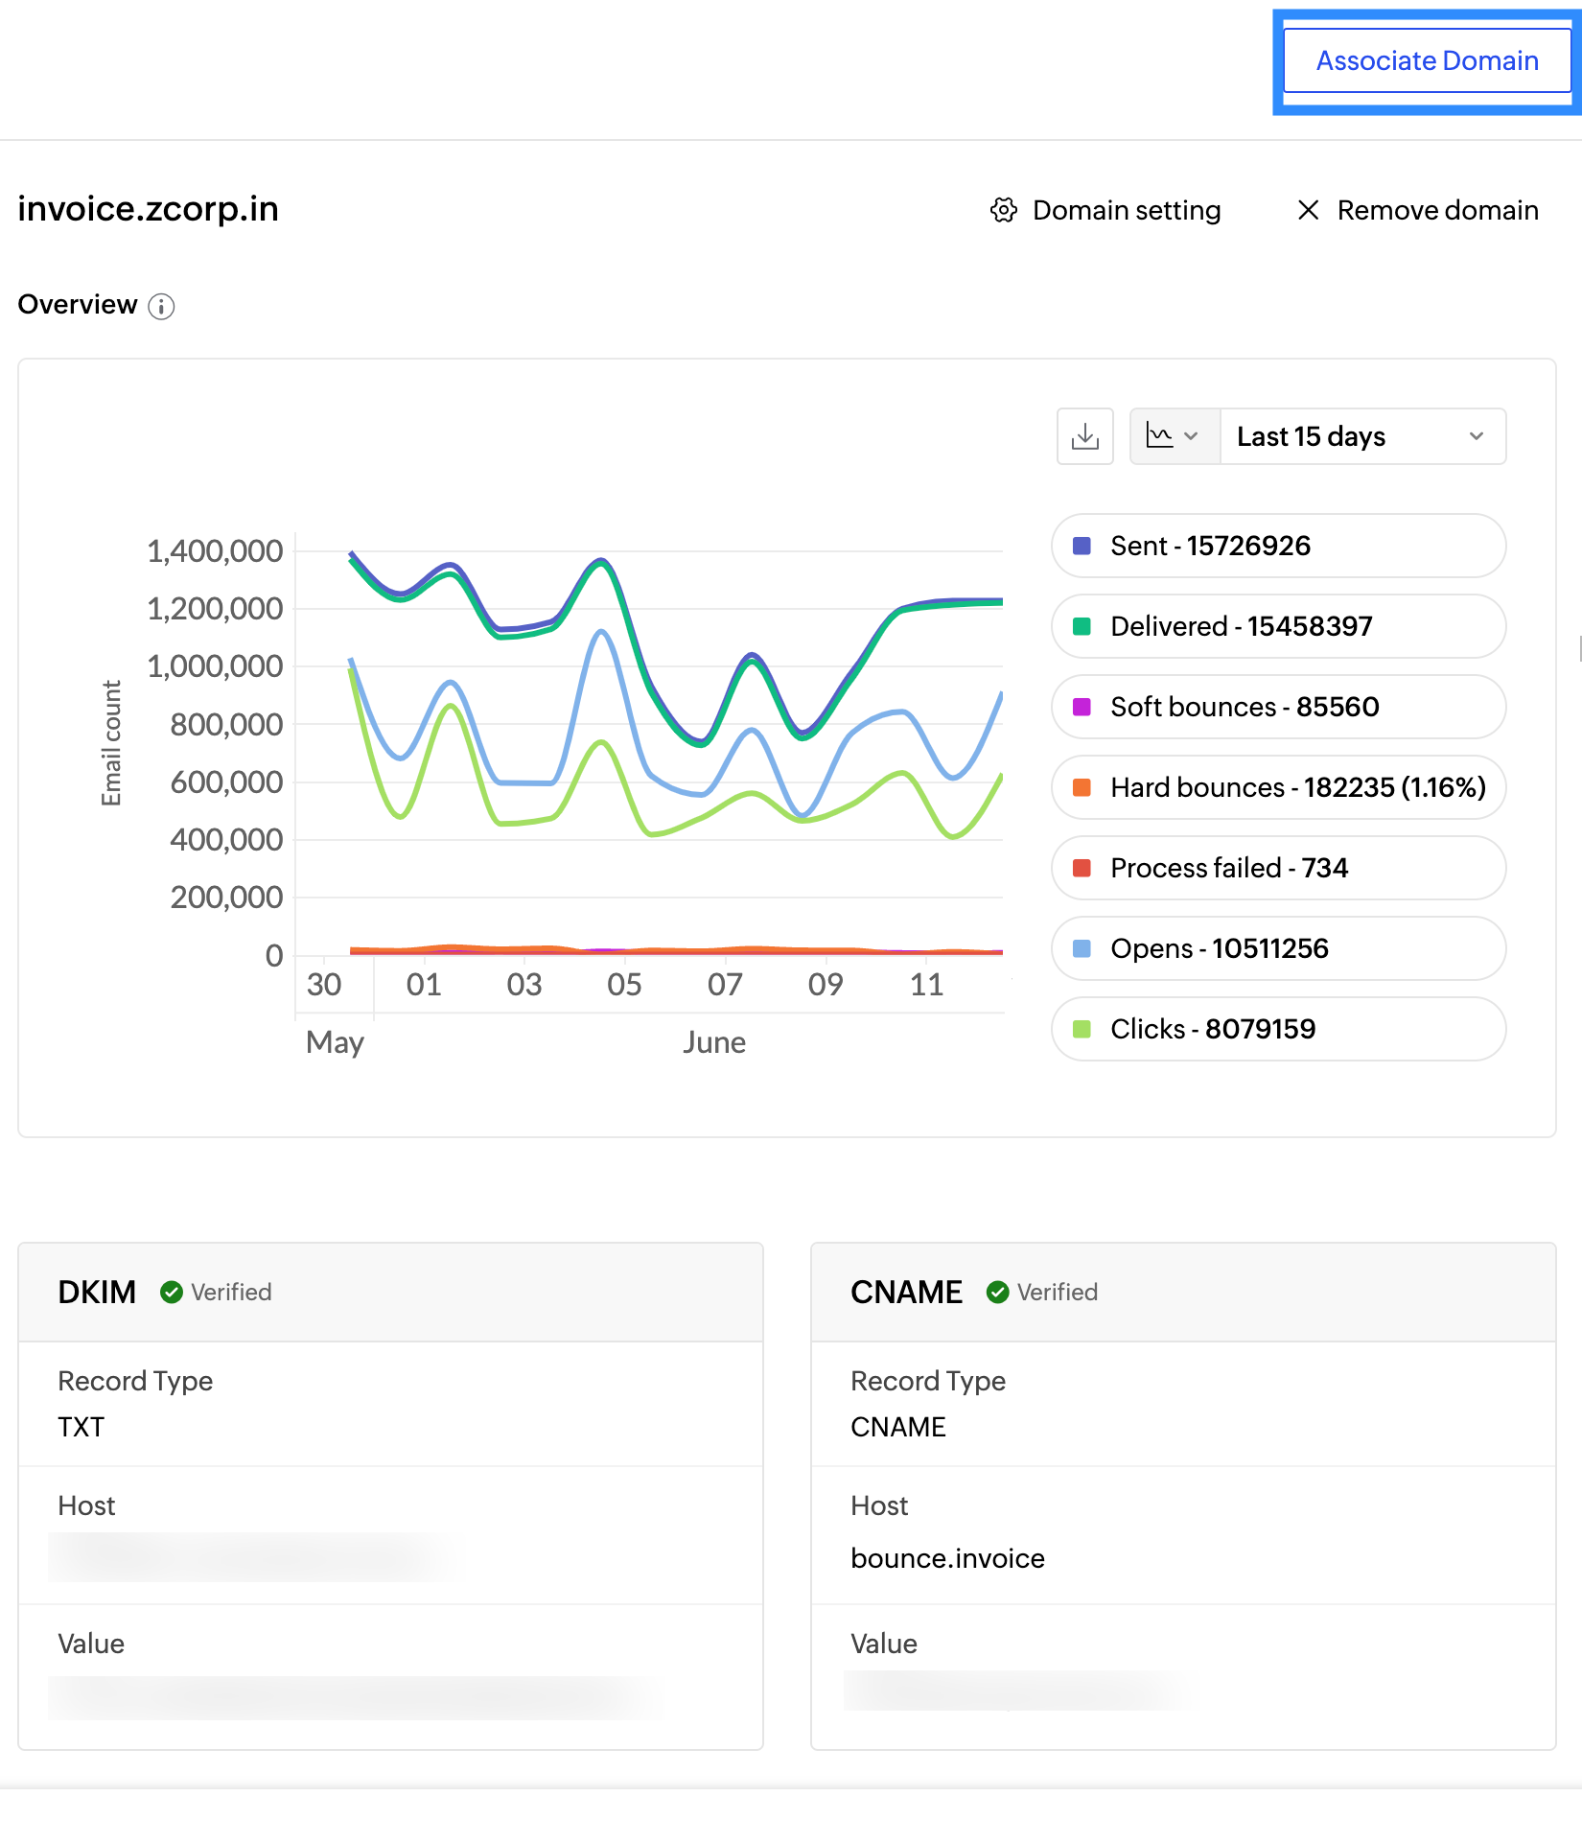Viewport: 1582px width, 1843px height.
Task: Toggle the Sent series legend
Action: [x=1277, y=547]
